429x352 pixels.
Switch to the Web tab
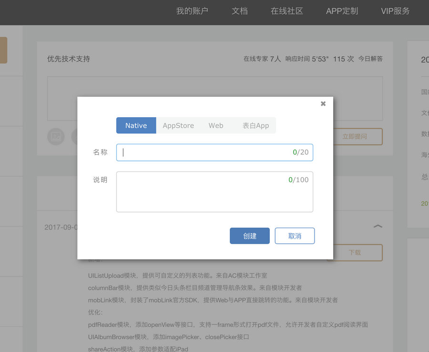click(216, 125)
